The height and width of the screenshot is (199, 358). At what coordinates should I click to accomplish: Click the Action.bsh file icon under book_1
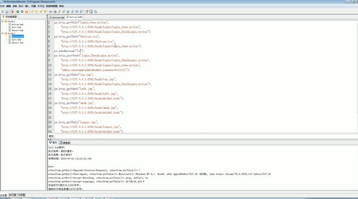[10, 24]
